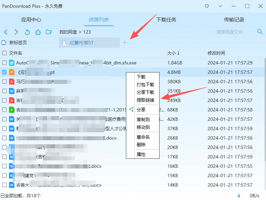266x200 pixels.
Task: Refresh the file list
Action: click(27, 32)
